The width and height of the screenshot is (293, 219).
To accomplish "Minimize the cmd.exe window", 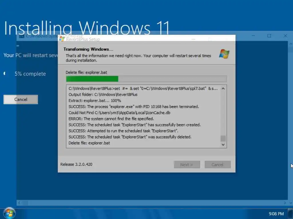I will click(253, 36).
